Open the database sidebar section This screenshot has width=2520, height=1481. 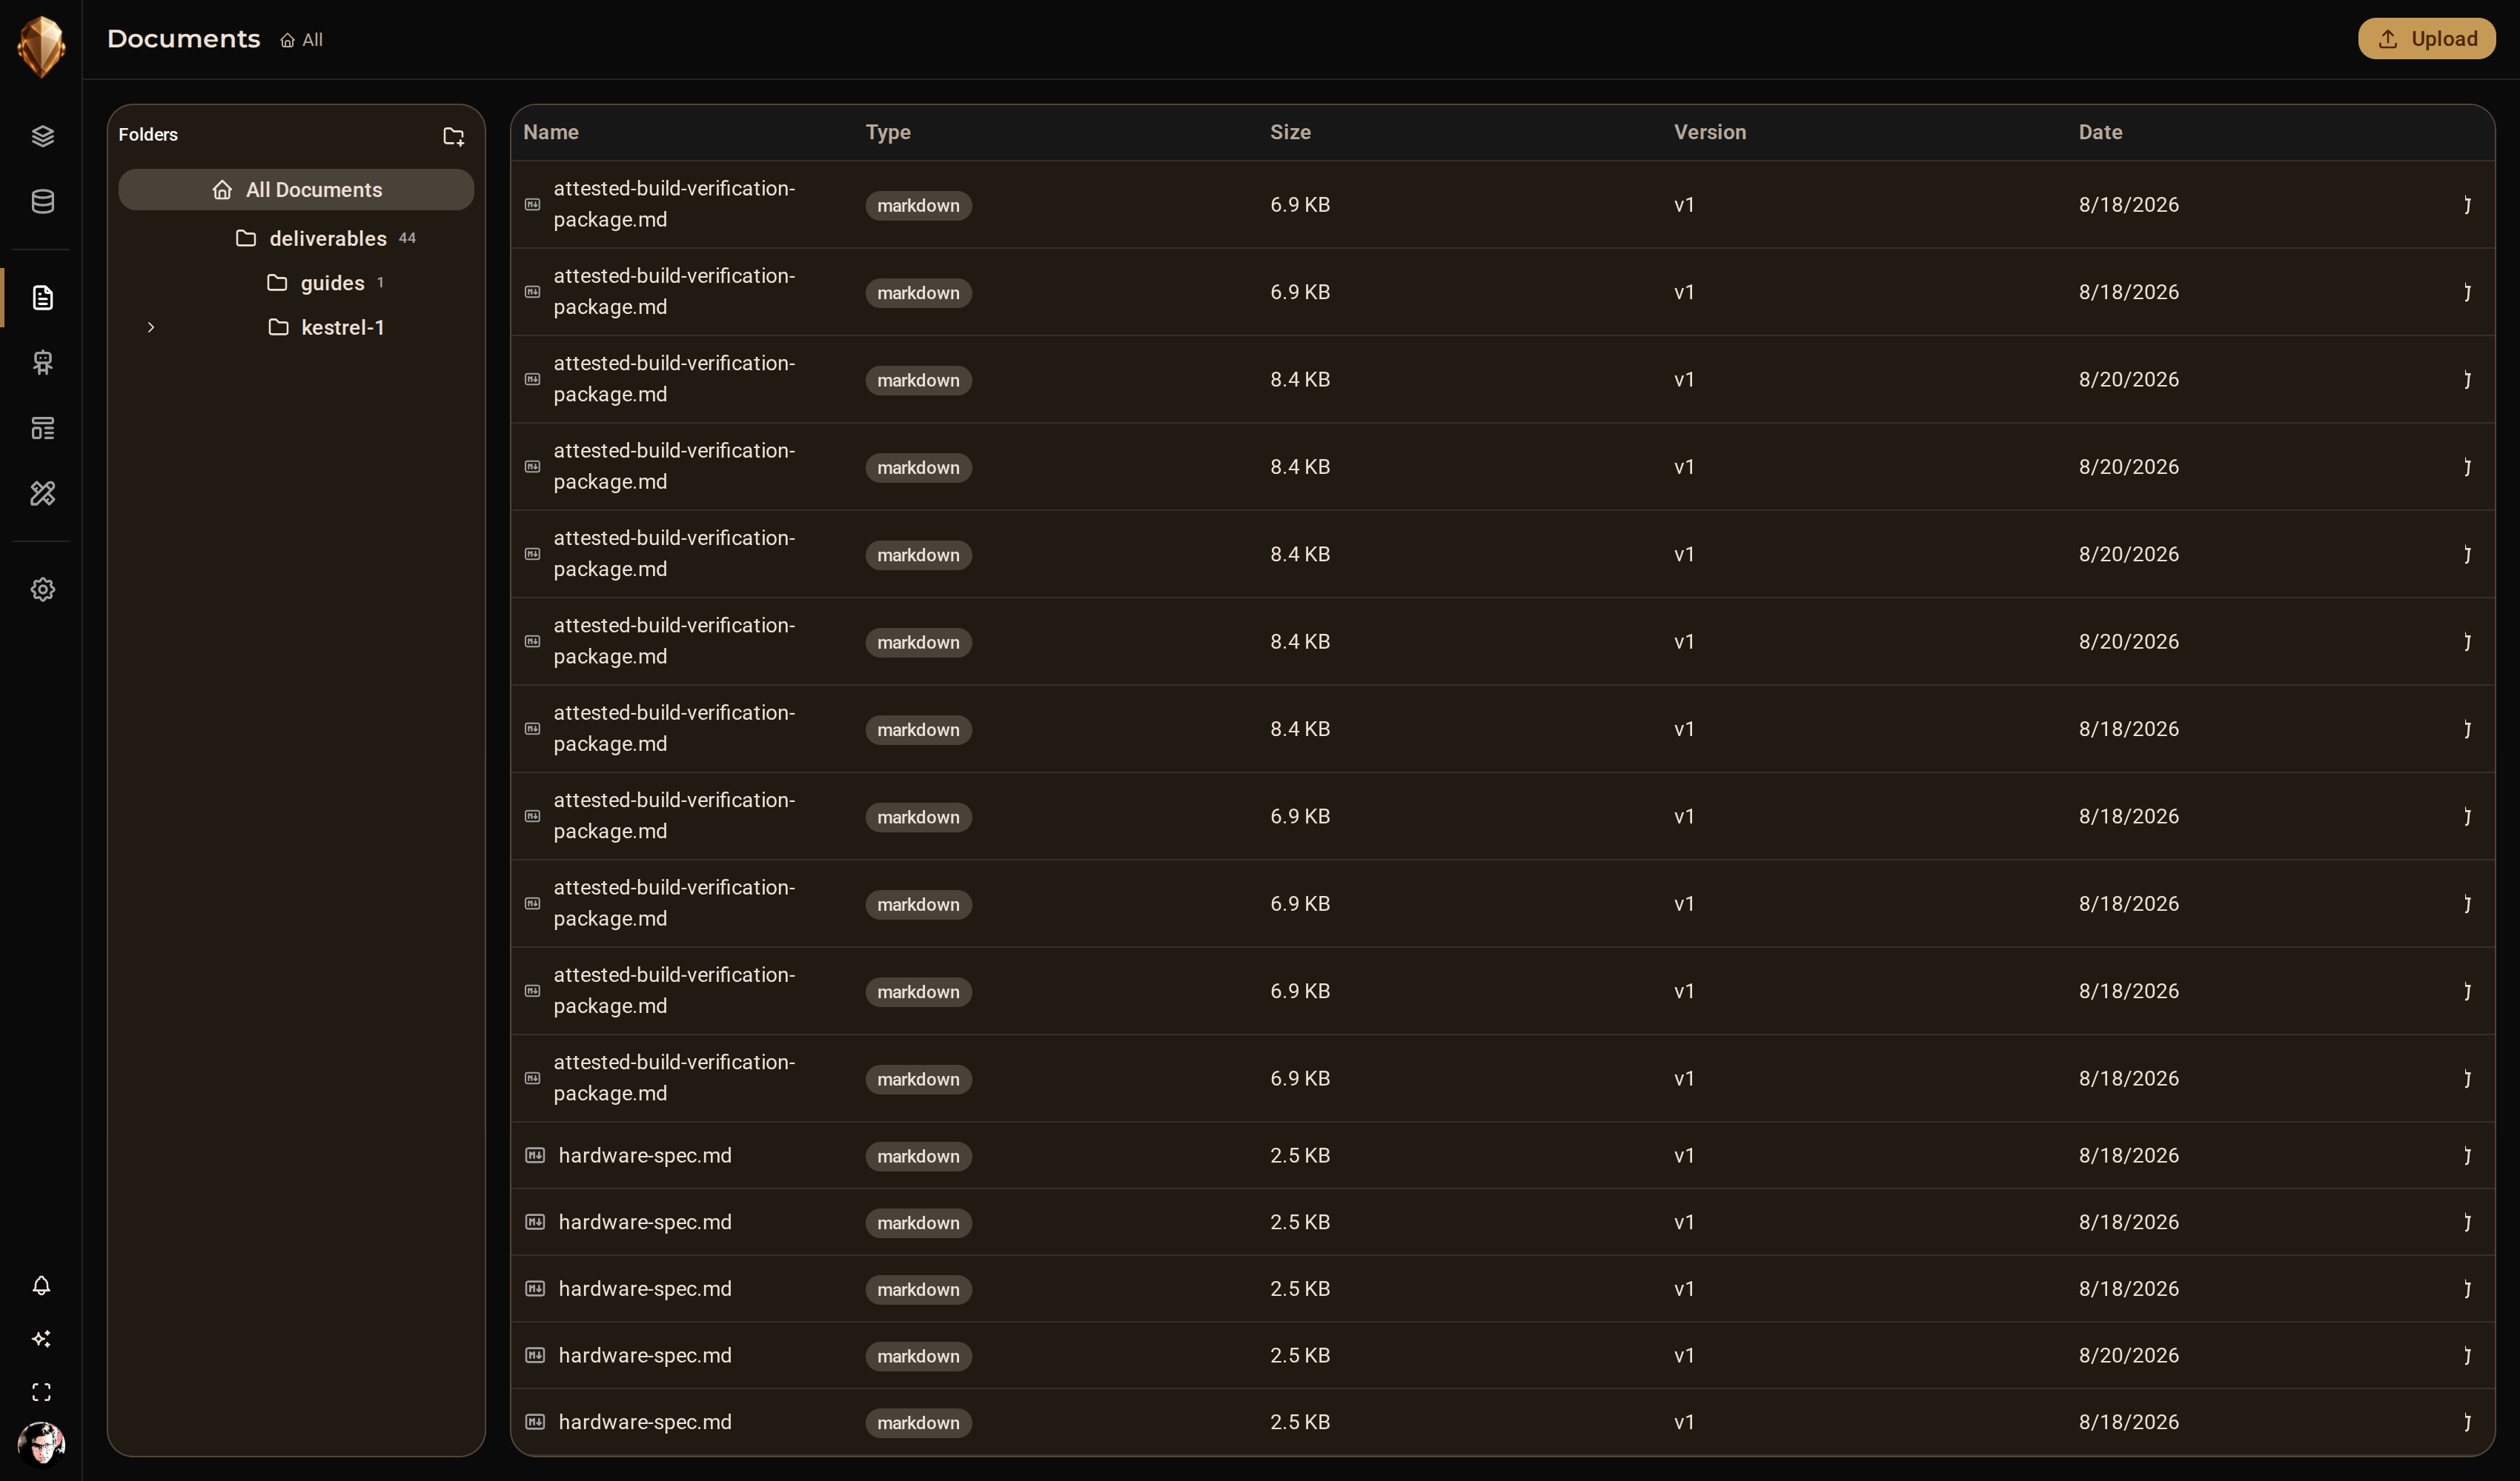[x=42, y=201]
